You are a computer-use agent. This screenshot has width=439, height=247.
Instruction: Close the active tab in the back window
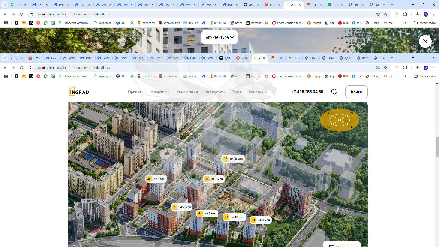point(300,4)
